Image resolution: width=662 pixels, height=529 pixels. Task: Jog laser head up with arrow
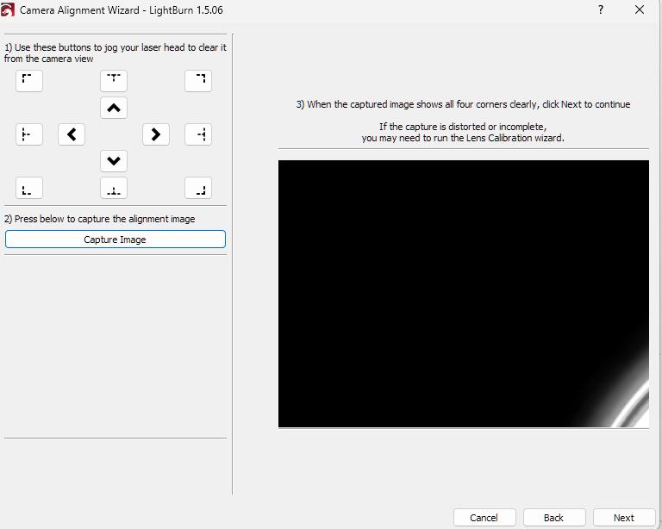tap(114, 108)
